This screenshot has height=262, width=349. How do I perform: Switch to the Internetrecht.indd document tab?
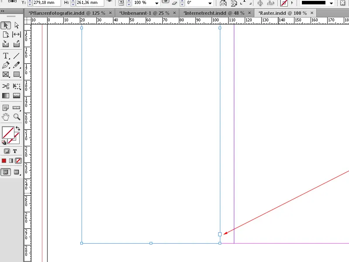pos(214,13)
